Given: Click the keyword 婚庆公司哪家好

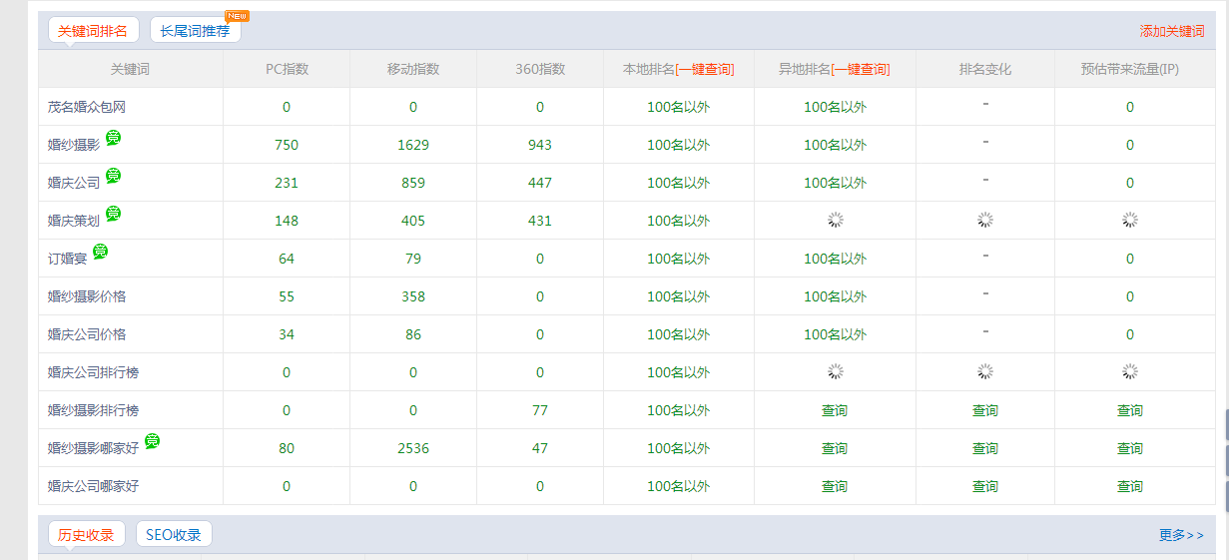Looking at the screenshot, I should [x=94, y=486].
